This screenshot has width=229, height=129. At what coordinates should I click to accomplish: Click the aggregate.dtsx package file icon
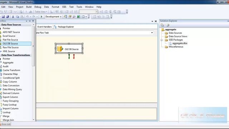click(x=170, y=43)
